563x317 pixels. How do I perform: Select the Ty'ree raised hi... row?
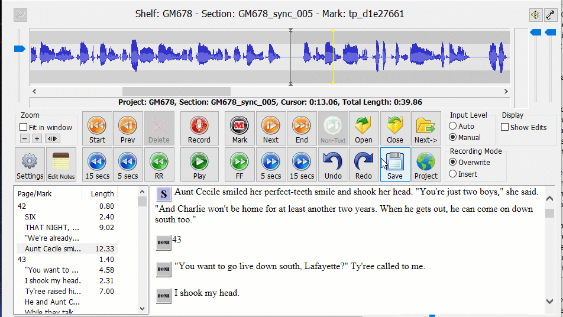(67, 291)
